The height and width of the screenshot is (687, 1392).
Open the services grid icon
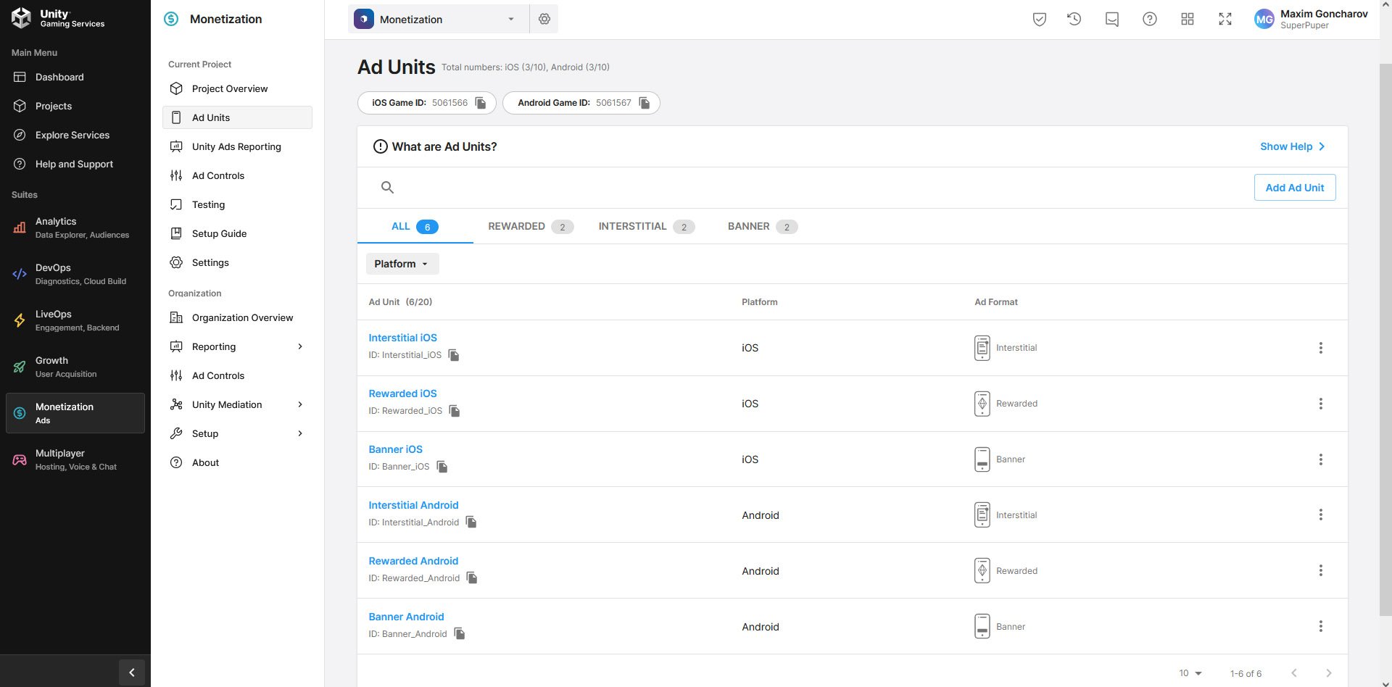1187,19
